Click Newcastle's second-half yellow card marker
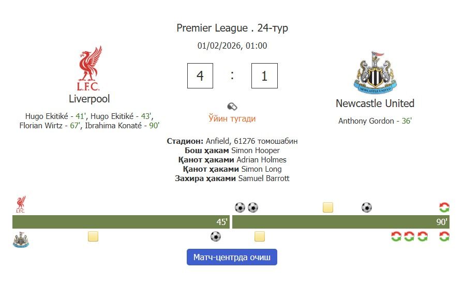Viewport: 464px width, 285px height. (x=260, y=236)
